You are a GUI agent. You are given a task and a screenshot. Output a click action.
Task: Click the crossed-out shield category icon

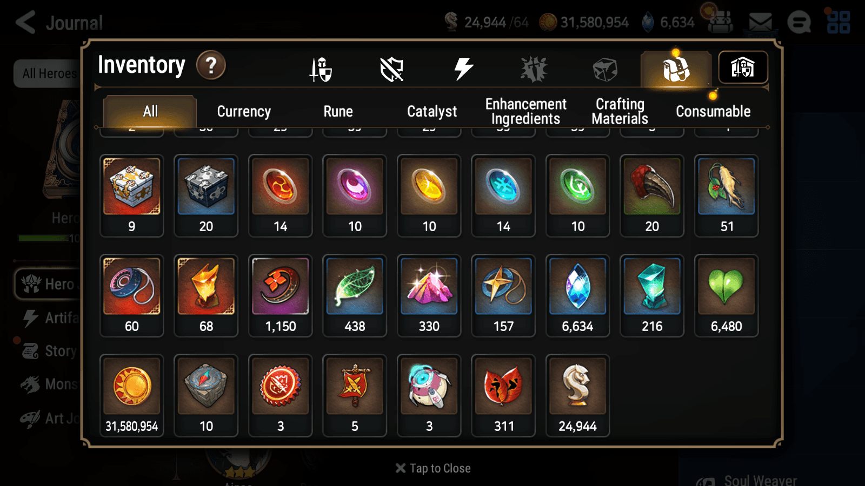(x=391, y=69)
